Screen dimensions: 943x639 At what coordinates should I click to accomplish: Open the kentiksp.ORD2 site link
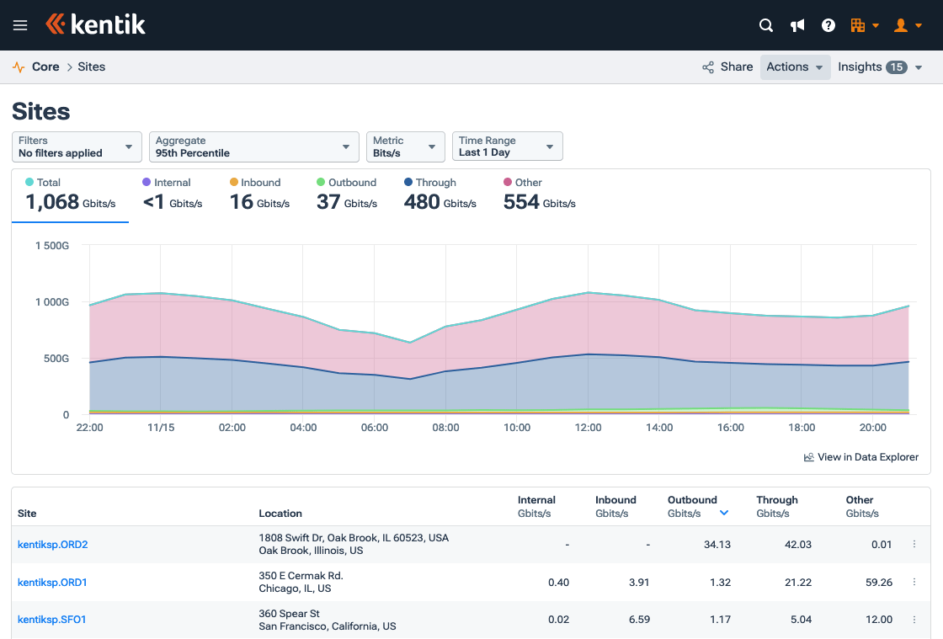coord(52,544)
